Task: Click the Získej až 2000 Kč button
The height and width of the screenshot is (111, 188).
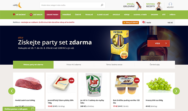Action: tap(131, 22)
